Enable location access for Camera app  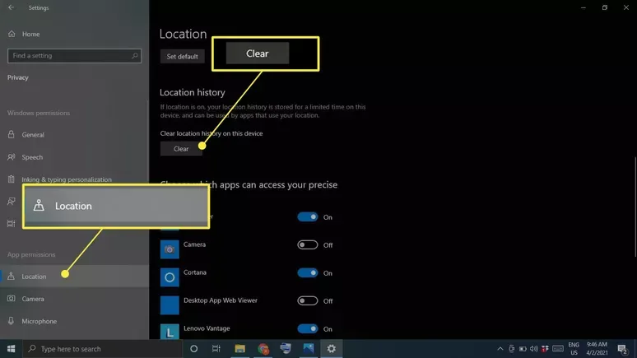click(x=308, y=245)
